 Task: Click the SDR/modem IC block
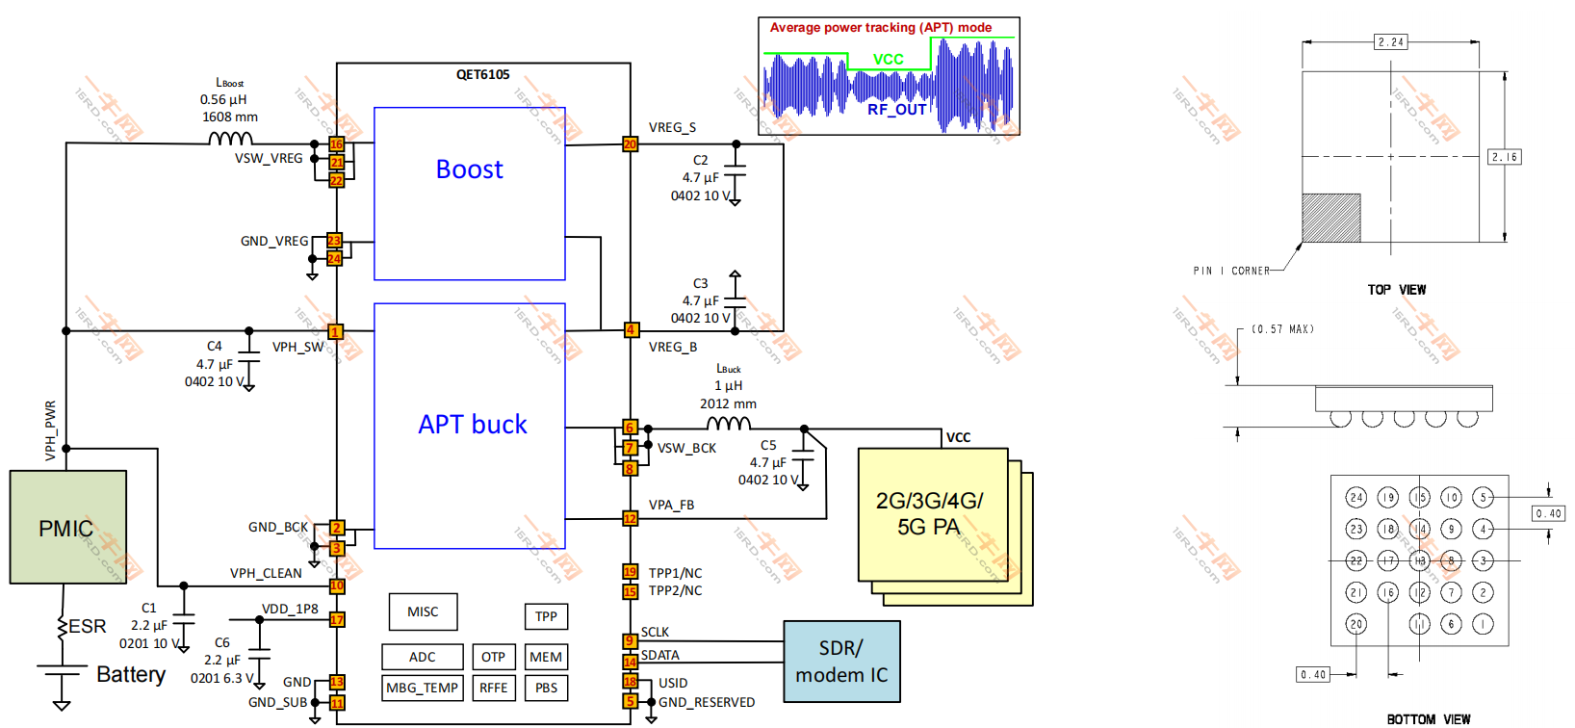tap(841, 661)
